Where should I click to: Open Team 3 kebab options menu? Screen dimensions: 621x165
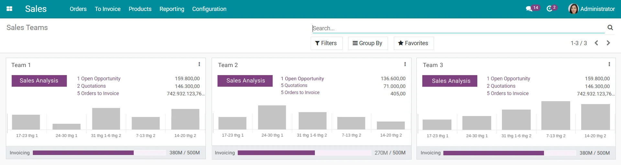(609, 64)
